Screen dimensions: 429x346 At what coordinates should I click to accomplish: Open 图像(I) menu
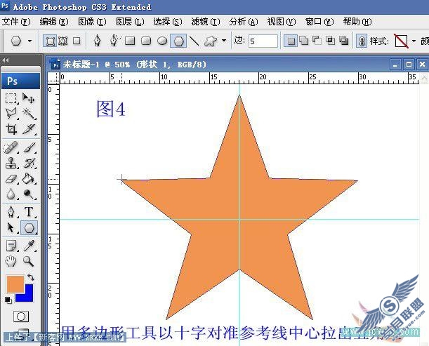click(x=92, y=22)
